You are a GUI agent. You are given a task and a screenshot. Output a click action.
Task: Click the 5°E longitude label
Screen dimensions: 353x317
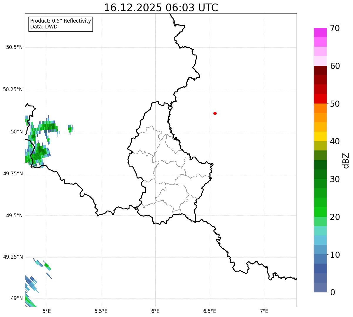47,311
